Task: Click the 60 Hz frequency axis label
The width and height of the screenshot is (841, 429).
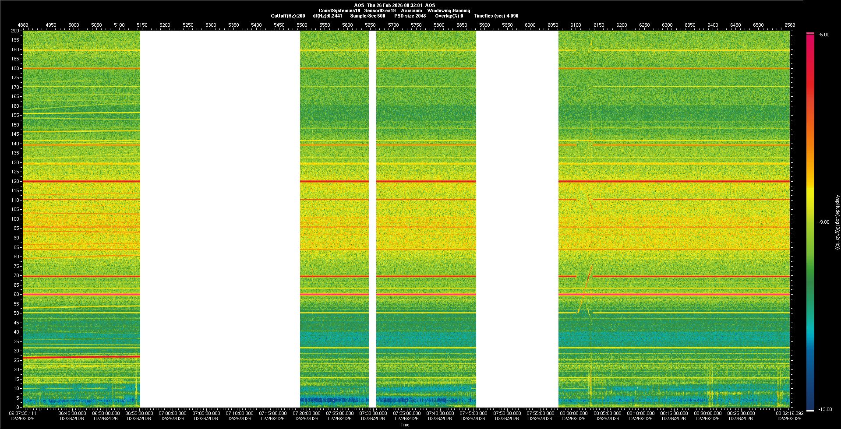Action: 16,294
